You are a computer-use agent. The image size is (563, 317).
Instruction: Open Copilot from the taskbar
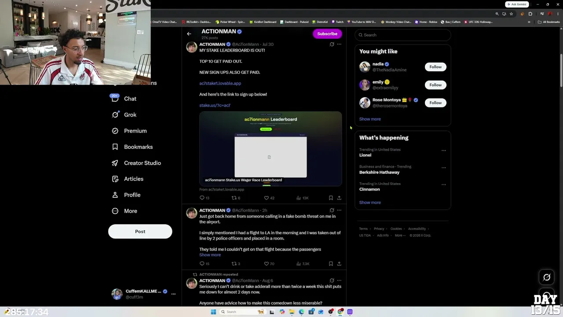tap(282, 312)
